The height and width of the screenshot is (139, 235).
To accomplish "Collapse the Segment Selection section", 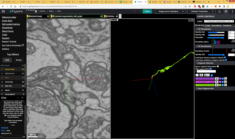I will pyautogui.click(x=215, y=63).
